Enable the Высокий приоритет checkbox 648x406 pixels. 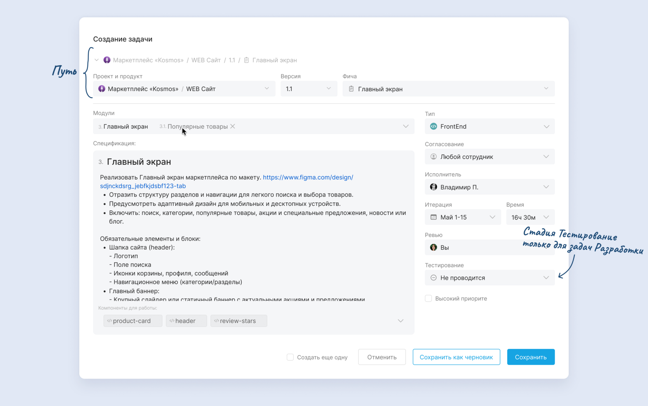pos(428,299)
